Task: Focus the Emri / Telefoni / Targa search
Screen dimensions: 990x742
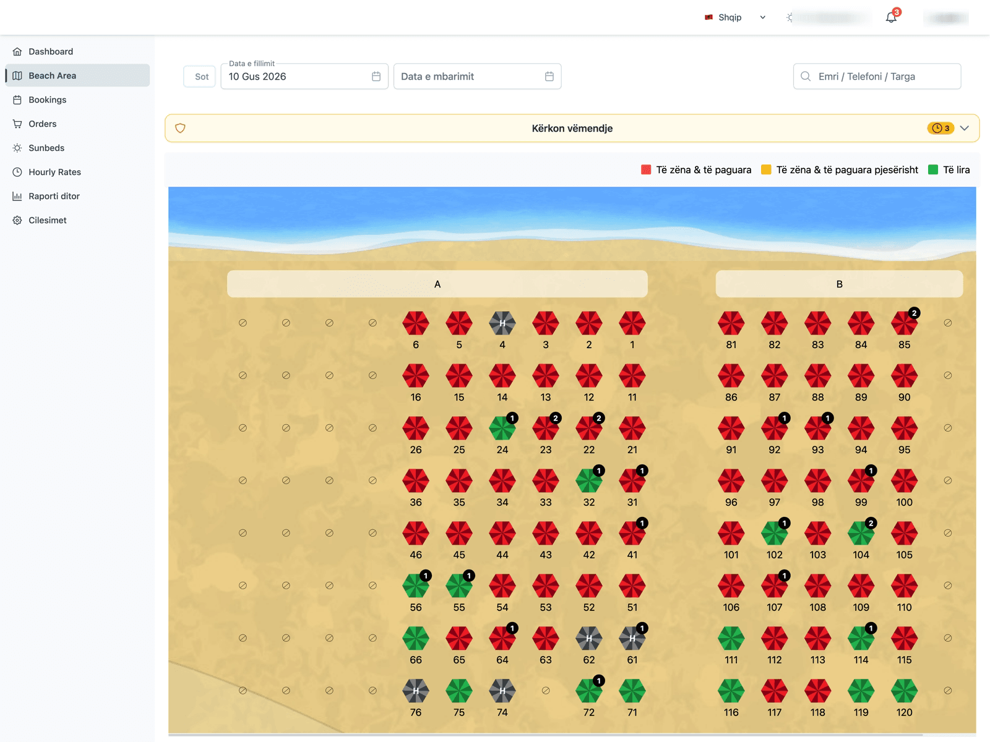Action: coord(877,77)
